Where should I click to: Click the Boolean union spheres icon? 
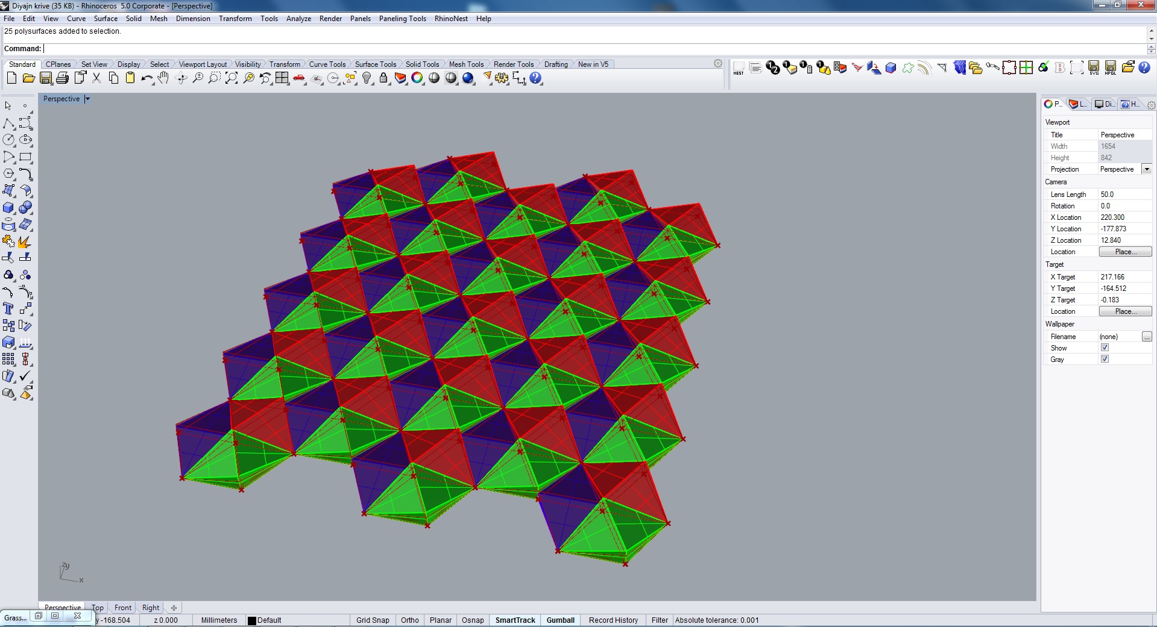click(x=25, y=208)
